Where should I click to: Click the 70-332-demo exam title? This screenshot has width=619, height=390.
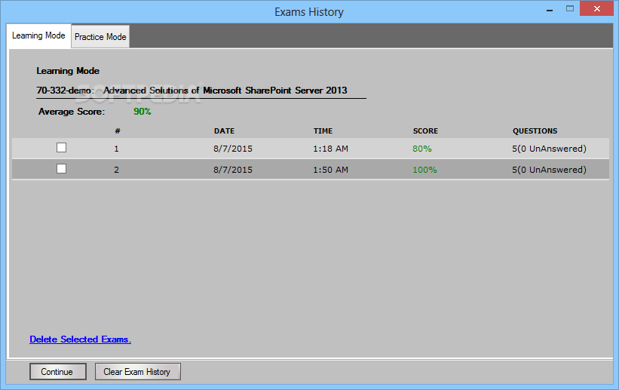pyautogui.click(x=192, y=91)
